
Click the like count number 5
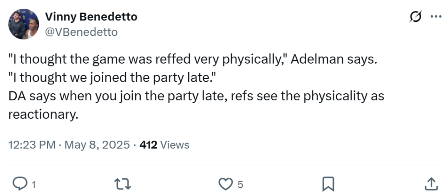pyautogui.click(x=240, y=185)
